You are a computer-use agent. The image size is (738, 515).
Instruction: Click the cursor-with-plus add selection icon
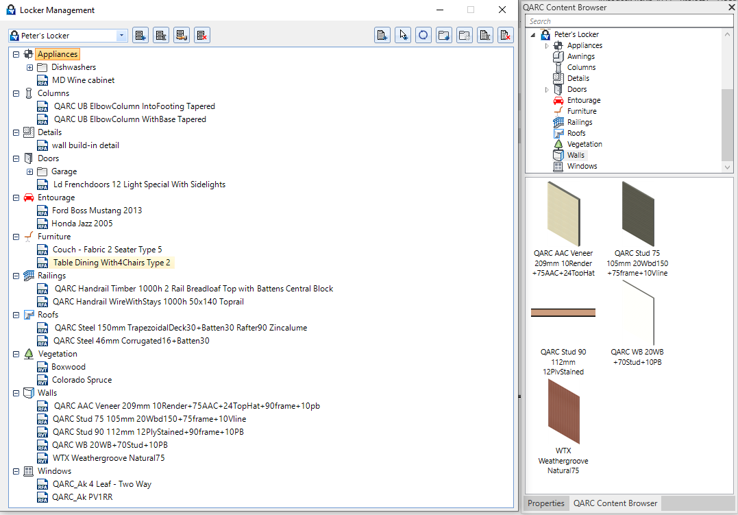click(x=404, y=36)
